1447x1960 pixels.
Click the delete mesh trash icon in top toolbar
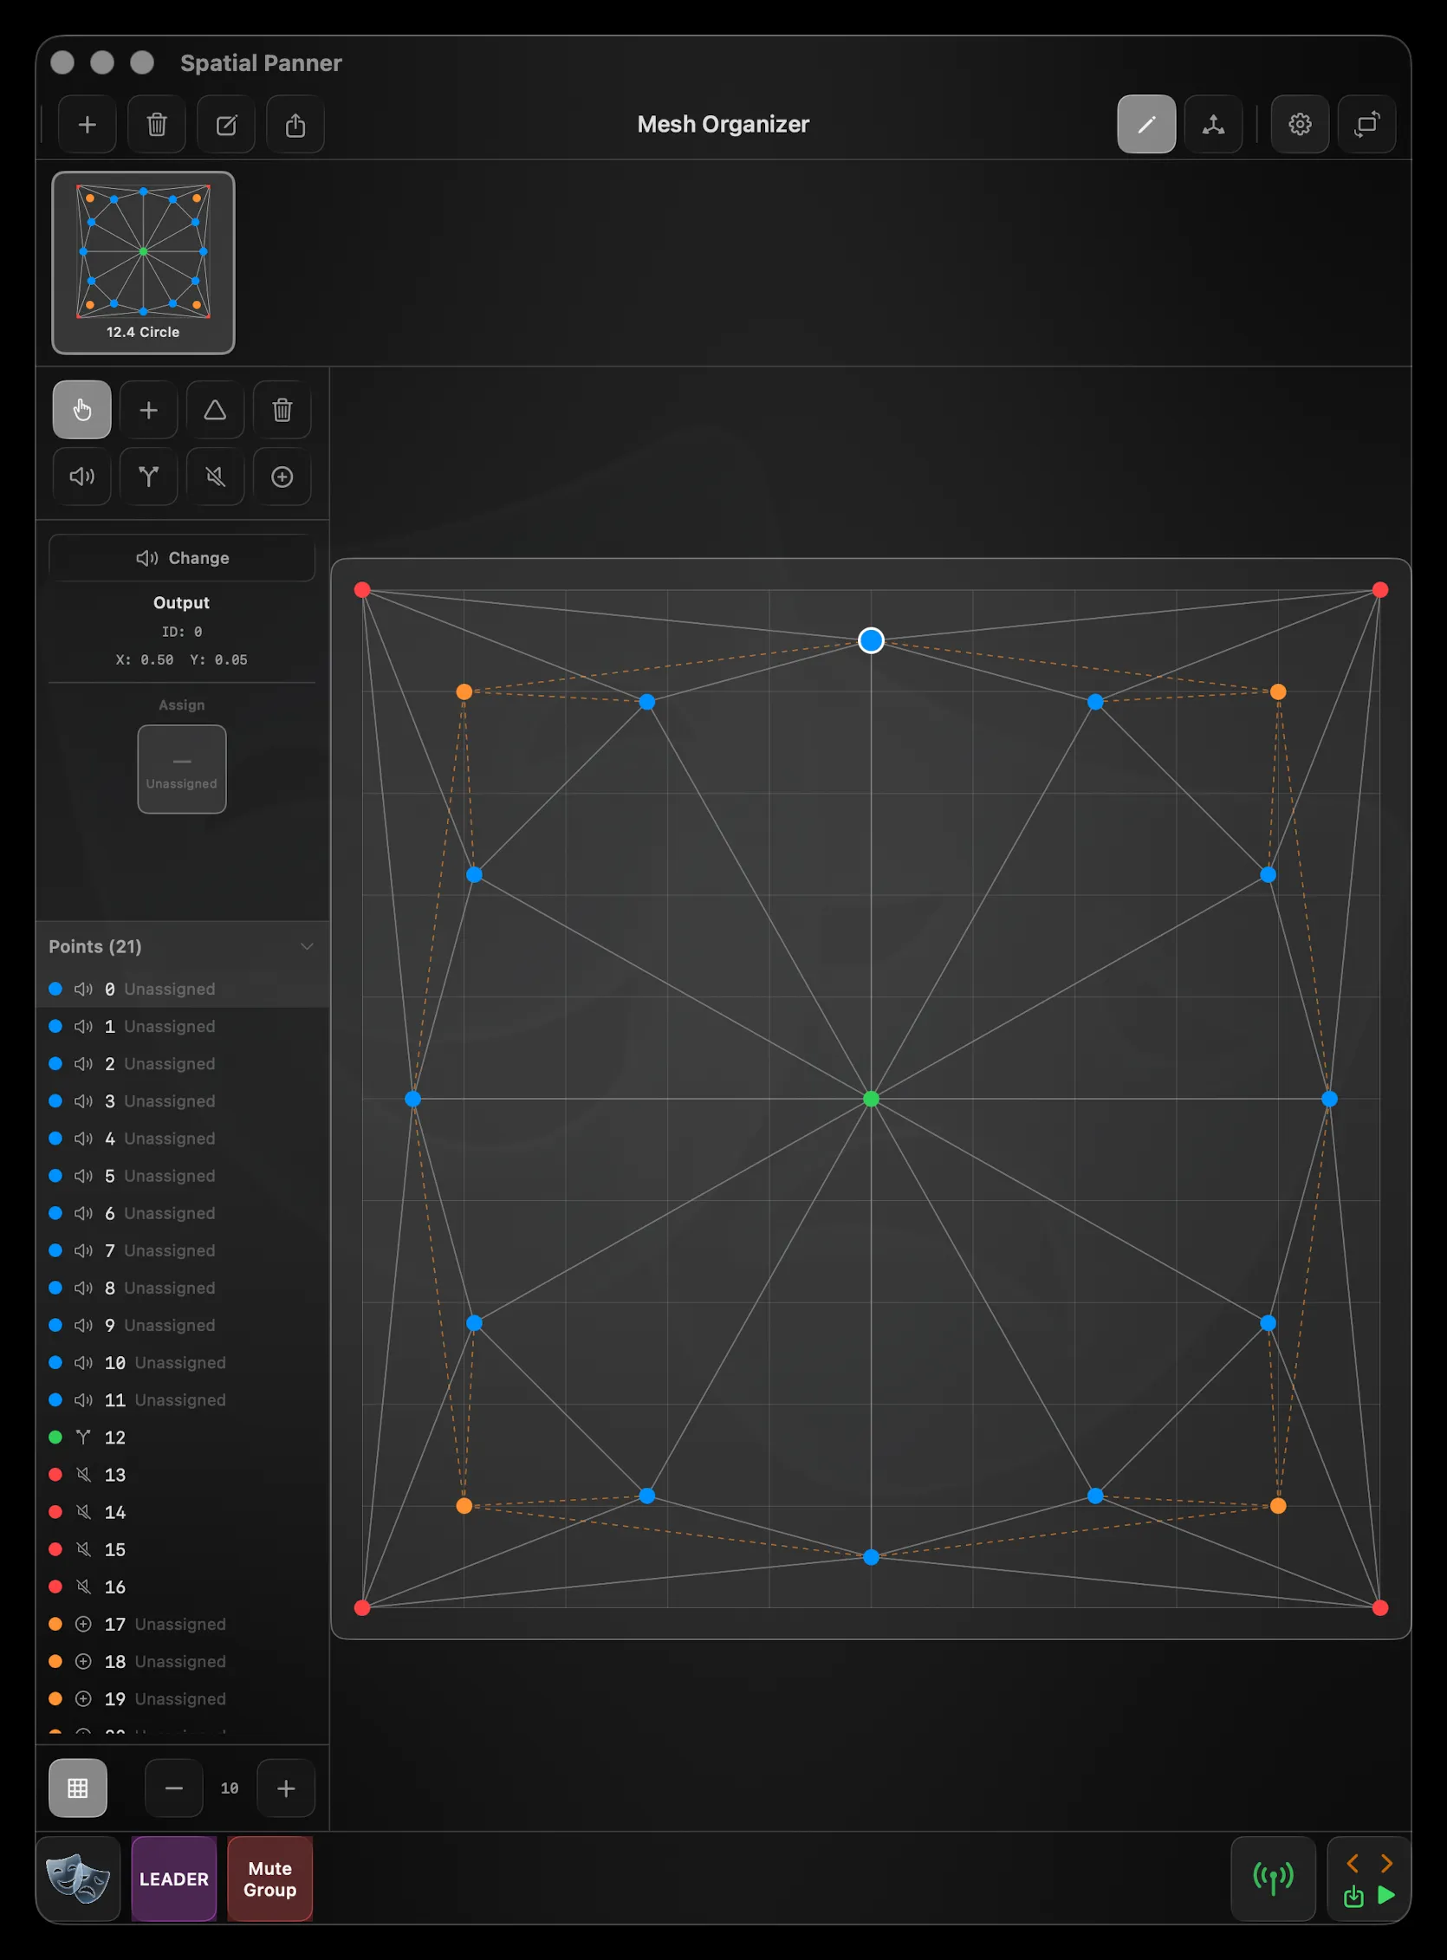[157, 125]
